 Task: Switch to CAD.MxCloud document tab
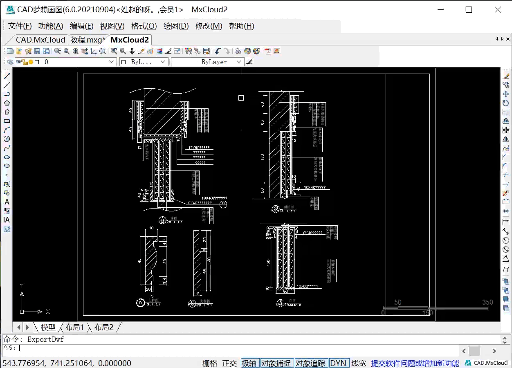pyautogui.click(x=40, y=40)
